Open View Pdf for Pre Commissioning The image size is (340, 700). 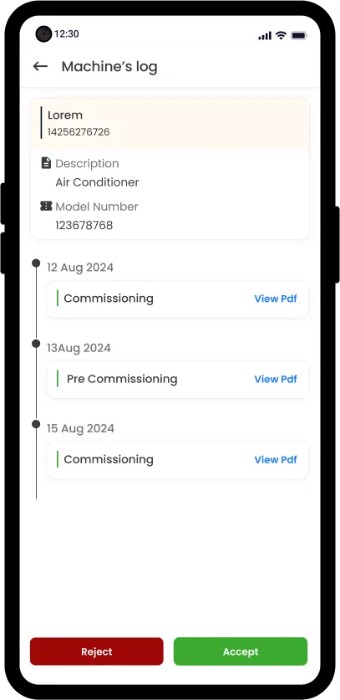(x=276, y=379)
